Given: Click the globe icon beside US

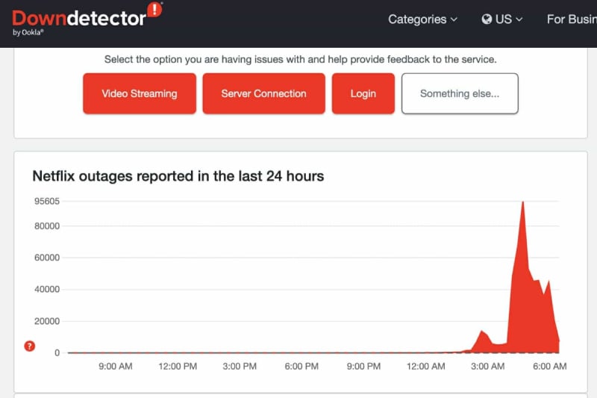Looking at the screenshot, I should pyautogui.click(x=487, y=19).
